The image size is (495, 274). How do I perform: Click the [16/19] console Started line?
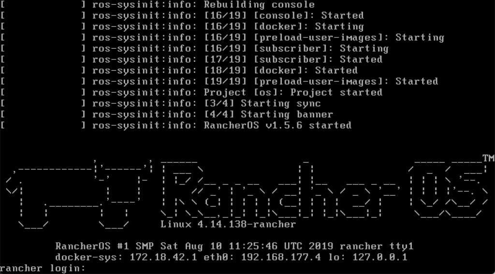(x=182, y=15)
